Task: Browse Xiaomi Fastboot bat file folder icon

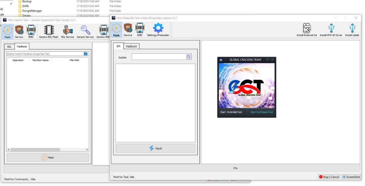Action: (x=86, y=54)
